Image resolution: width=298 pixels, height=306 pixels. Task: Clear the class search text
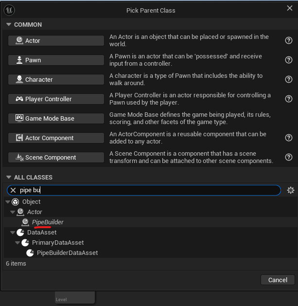coord(14,190)
